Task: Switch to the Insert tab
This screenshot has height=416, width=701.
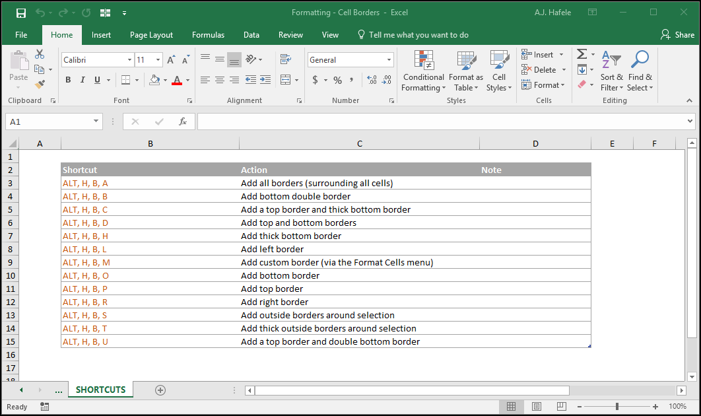Action: pyautogui.click(x=101, y=35)
